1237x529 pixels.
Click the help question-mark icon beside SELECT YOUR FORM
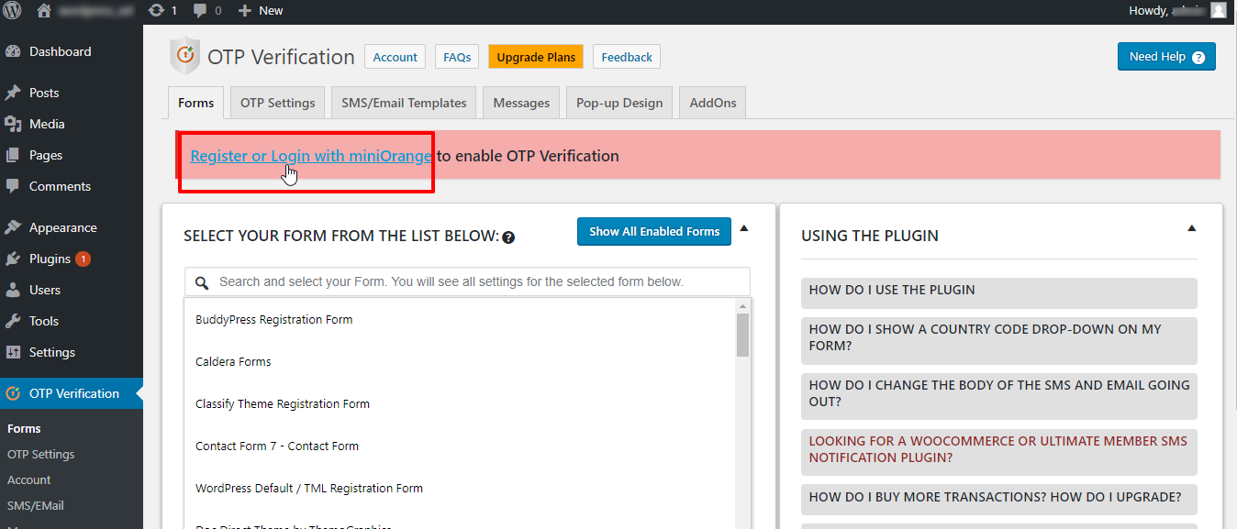pos(508,237)
